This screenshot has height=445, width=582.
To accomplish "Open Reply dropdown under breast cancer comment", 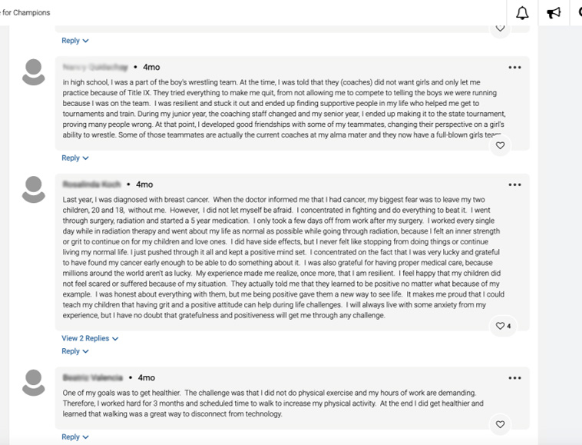I will pos(74,351).
